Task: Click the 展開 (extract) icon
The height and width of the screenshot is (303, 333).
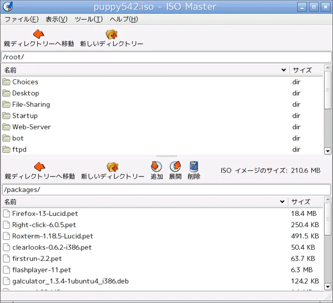Action: coord(175,166)
